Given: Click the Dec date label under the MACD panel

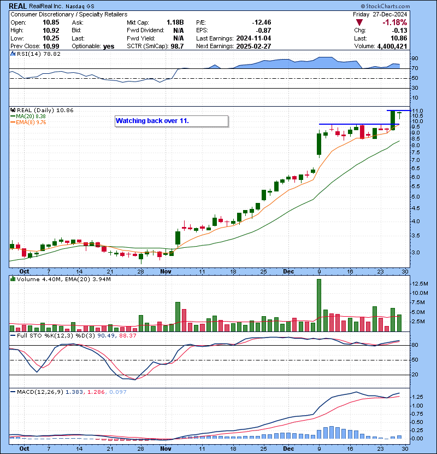Looking at the screenshot, I should click(x=288, y=449).
